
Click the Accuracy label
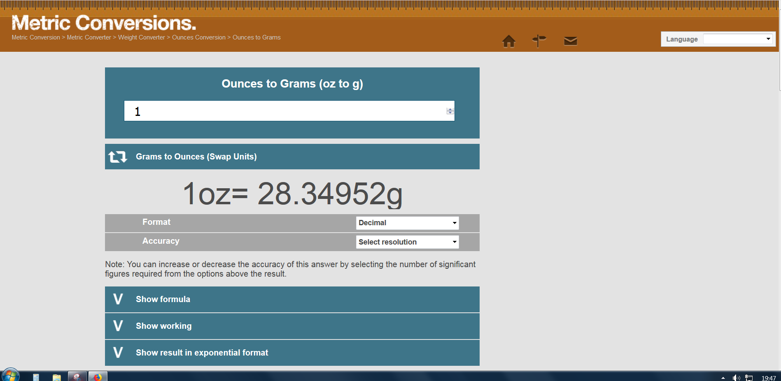[x=161, y=241]
